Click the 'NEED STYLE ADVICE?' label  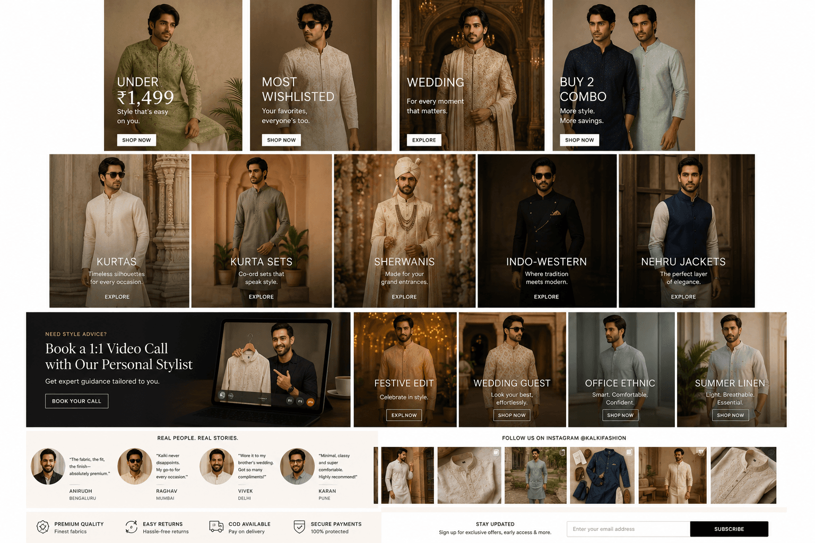[x=76, y=334]
